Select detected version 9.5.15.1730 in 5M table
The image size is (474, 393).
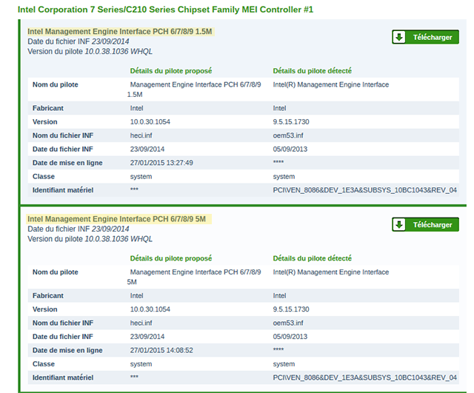[x=291, y=309]
